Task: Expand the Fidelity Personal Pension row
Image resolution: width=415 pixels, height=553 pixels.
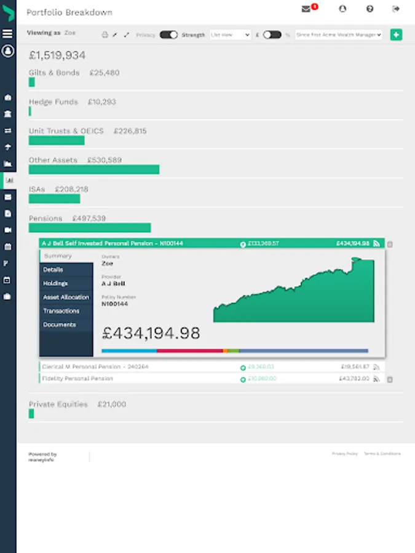Action: (x=211, y=378)
